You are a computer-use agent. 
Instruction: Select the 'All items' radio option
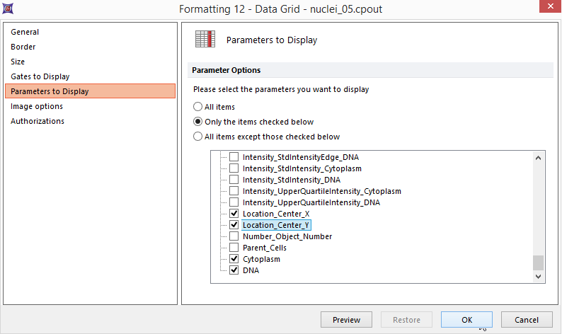coord(198,107)
